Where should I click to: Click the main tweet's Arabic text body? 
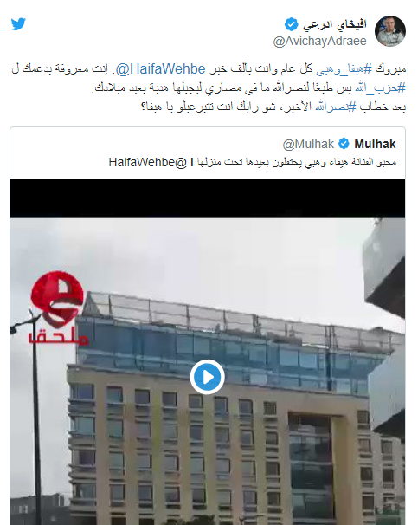pyautogui.click(x=209, y=88)
